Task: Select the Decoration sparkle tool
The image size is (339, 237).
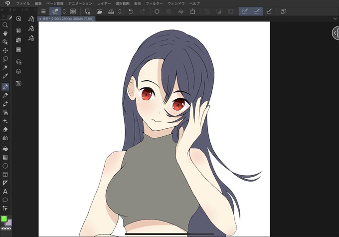Action: coord(5,121)
